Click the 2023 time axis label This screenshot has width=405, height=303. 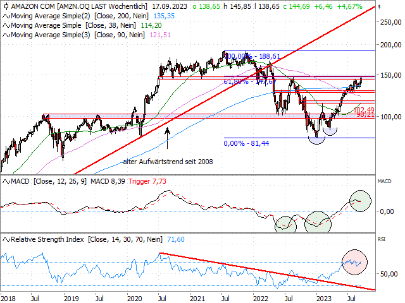[x=324, y=299]
